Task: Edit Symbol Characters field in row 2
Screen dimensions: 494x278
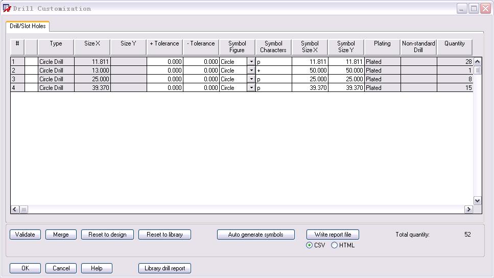Action: click(273, 71)
